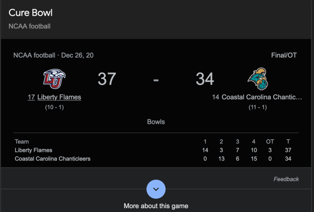
Task: Select the Coastal Carolina Chanticleers table row
Action: (53, 159)
